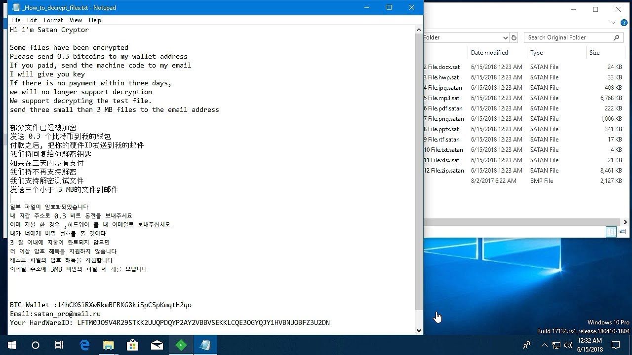Click the Search Original Folder field

tap(573, 37)
